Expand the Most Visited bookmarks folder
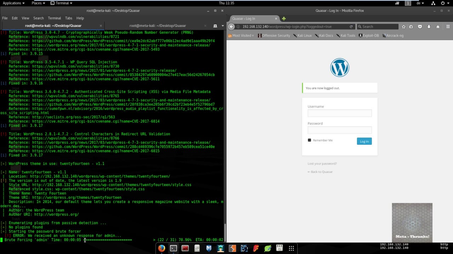453x254 pixels. point(241,36)
